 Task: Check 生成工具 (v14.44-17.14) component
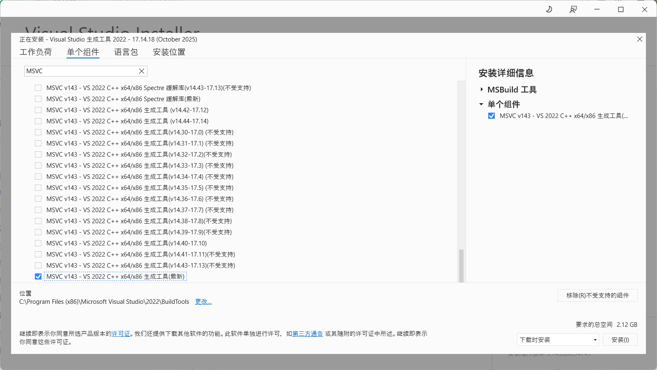point(38,121)
